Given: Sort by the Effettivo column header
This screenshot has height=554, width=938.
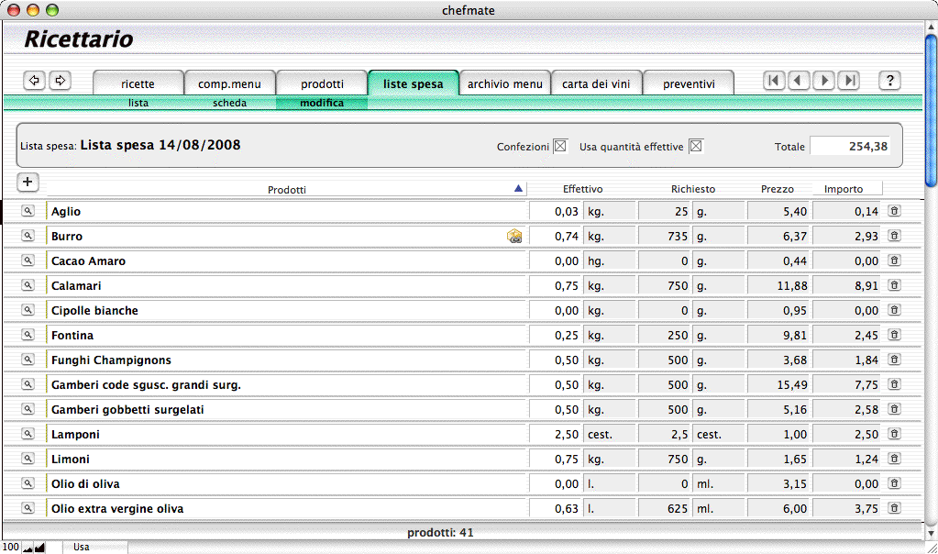Looking at the screenshot, I should point(582,189).
